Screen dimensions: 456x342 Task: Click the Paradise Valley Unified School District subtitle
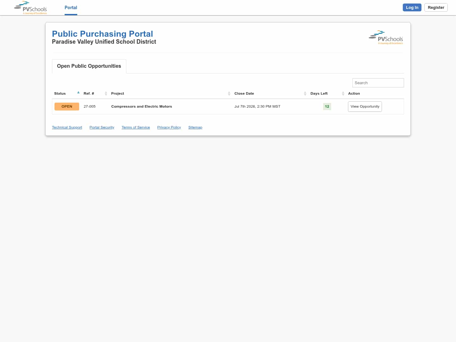pos(104,42)
